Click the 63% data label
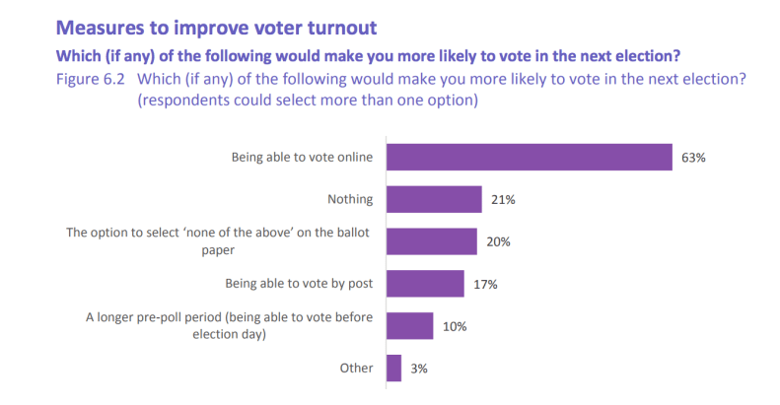Viewport: 780px width, 405px height. 693,157
